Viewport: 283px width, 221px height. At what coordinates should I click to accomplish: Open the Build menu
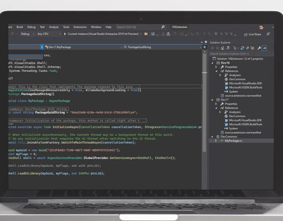tap(20, 27)
